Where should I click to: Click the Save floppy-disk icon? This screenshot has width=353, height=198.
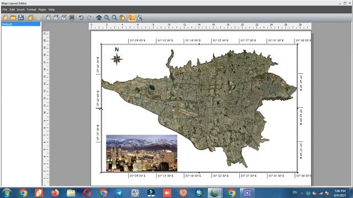point(21,18)
